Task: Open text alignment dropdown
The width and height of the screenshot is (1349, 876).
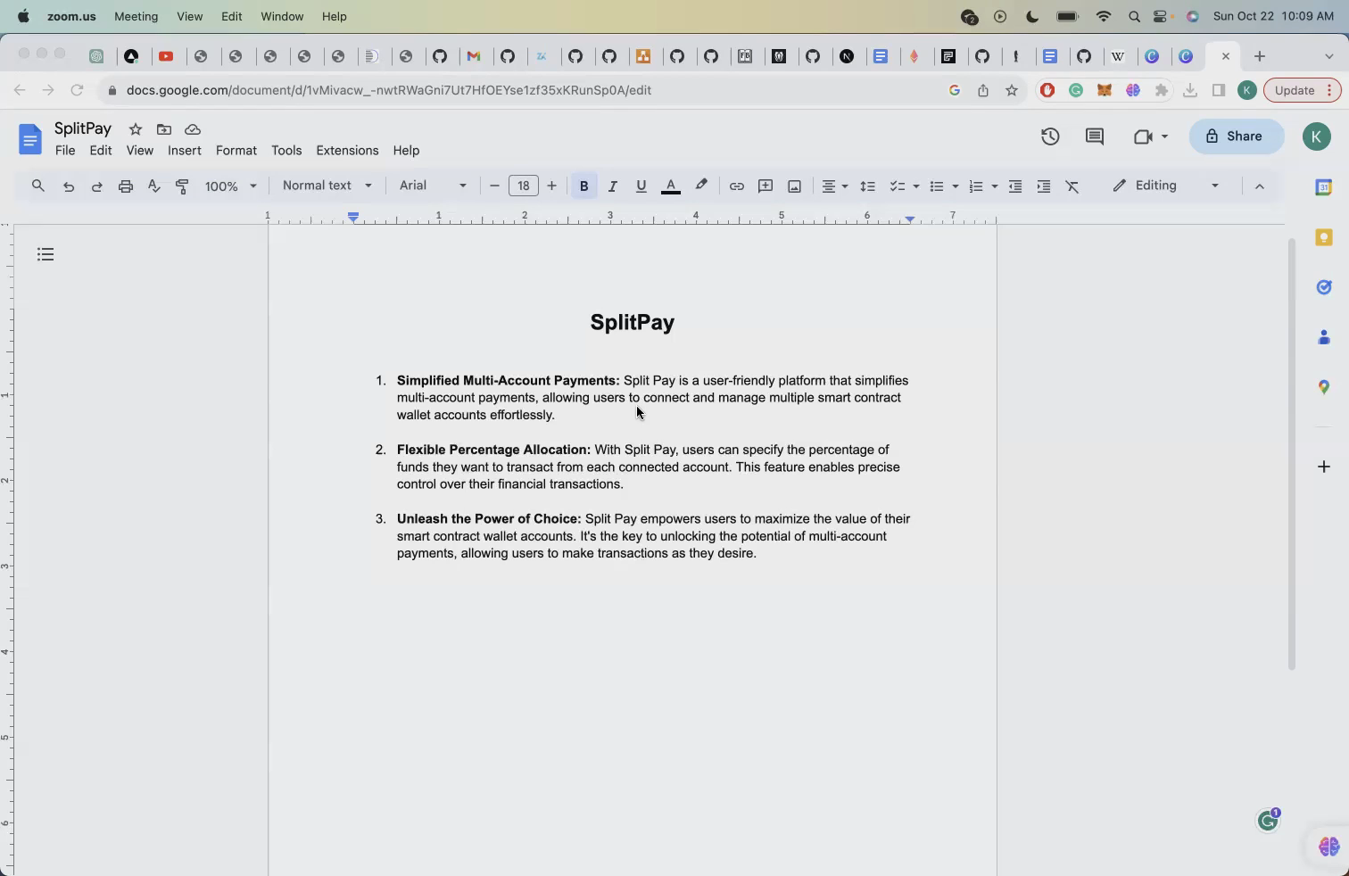Action: pyautogui.click(x=834, y=186)
